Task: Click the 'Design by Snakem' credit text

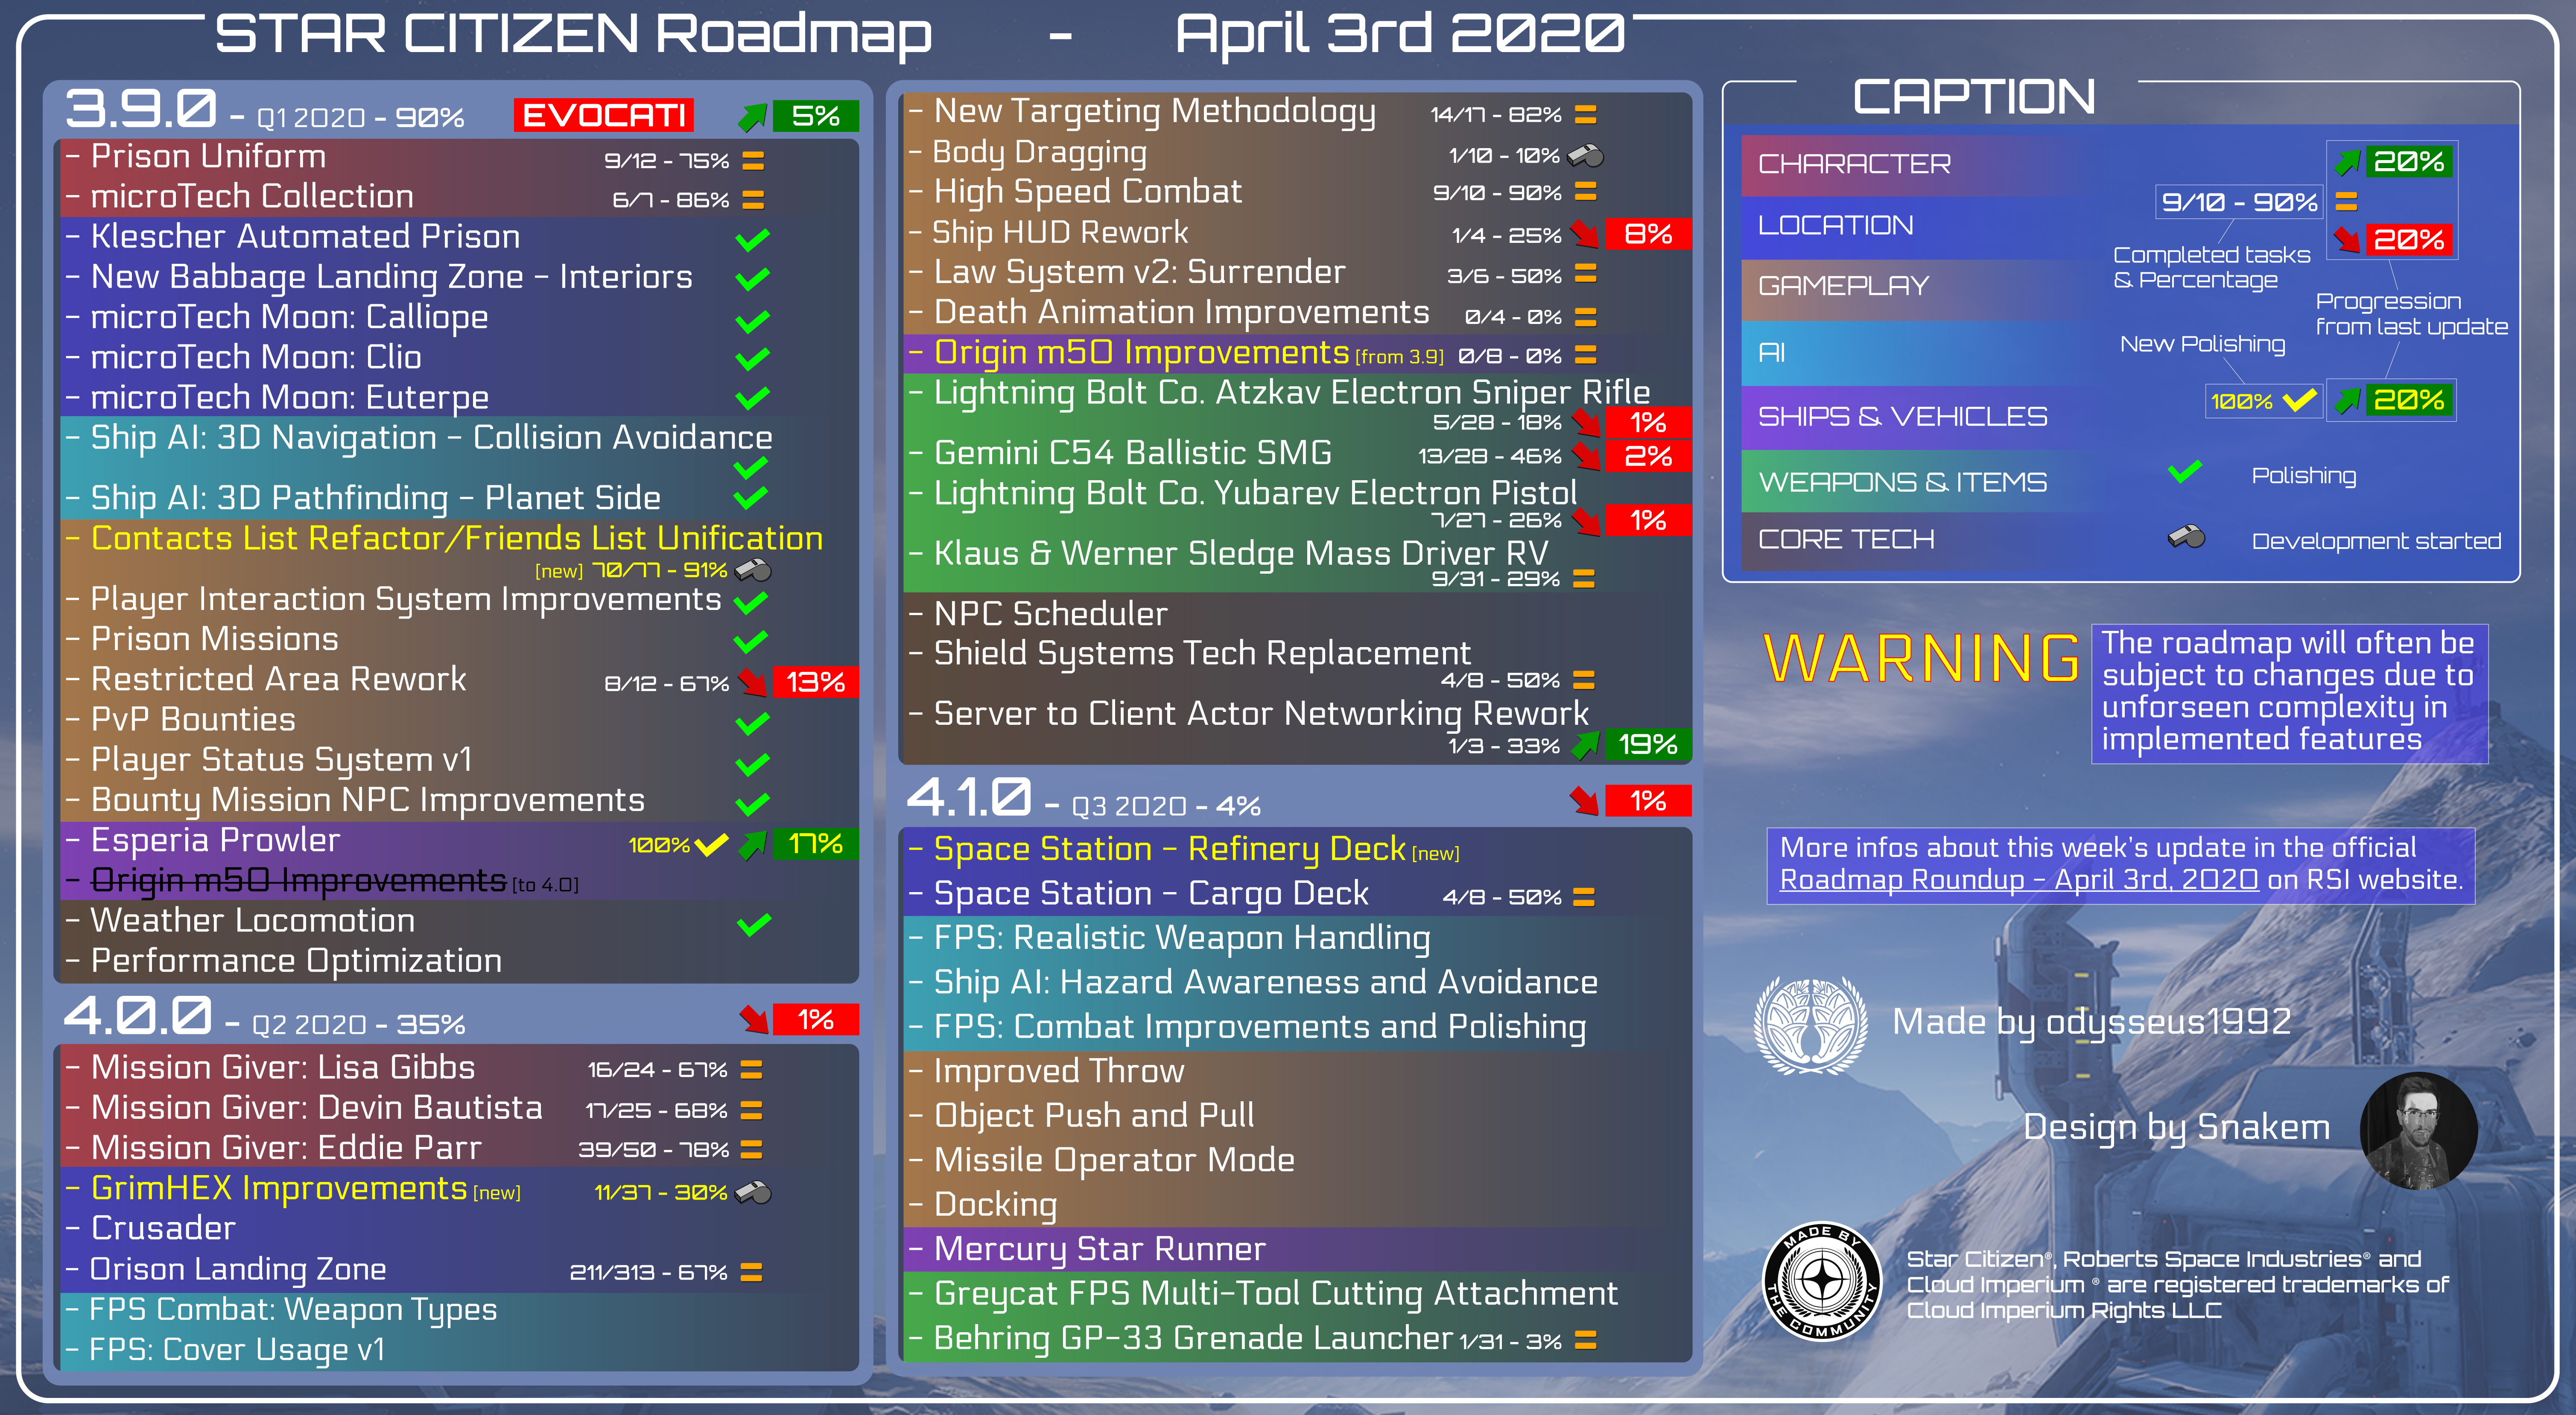Action: click(x=2176, y=1128)
